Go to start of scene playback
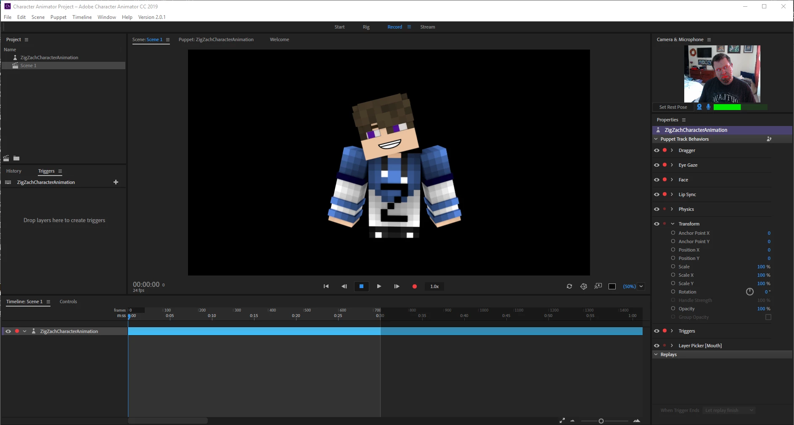Screen dimensions: 794x425 click(326, 286)
